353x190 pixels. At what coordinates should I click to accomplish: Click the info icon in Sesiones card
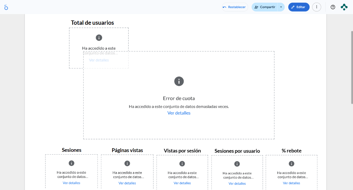click(x=72, y=163)
